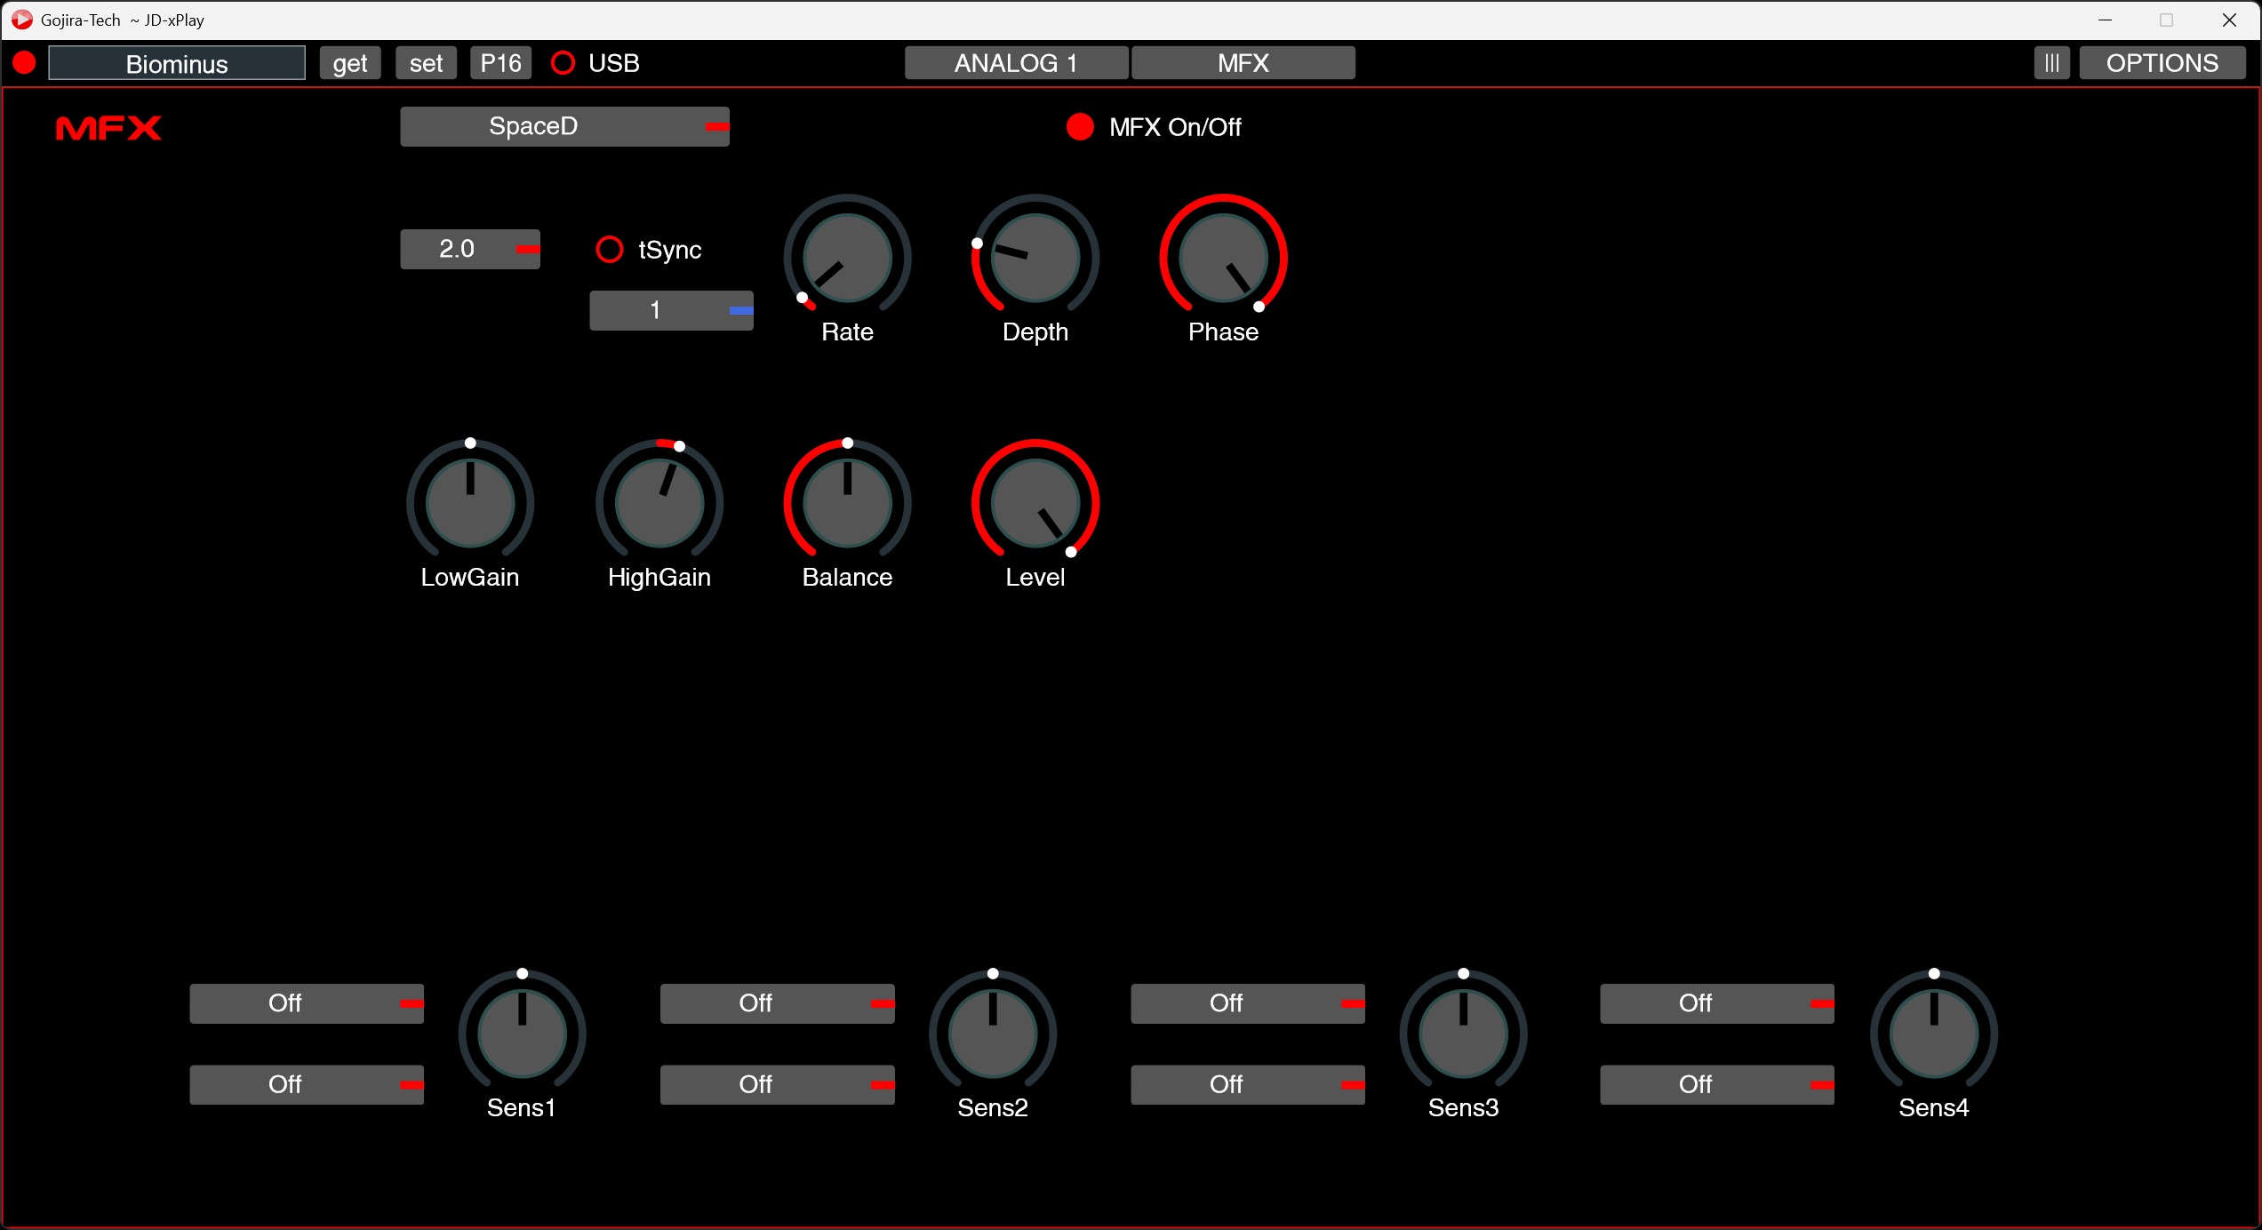Click the Biominus patch name field
This screenshot has width=2262, height=1230.
pos(177,63)
